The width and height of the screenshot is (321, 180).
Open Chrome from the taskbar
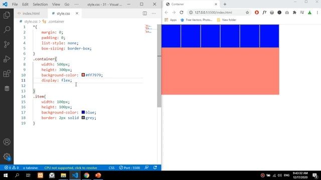87,175
